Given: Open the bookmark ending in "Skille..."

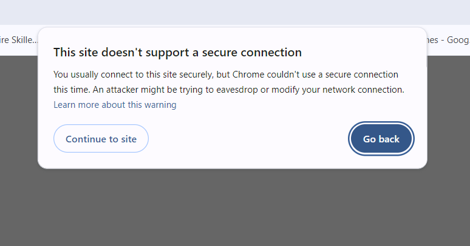Looking at the screenshot, I should [x=19, y=40].
